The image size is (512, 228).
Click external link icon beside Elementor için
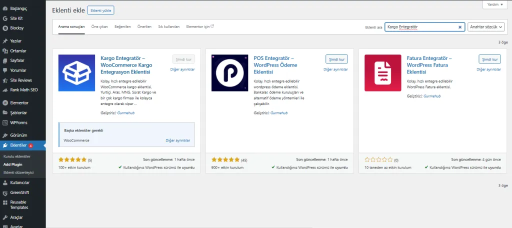212,26
